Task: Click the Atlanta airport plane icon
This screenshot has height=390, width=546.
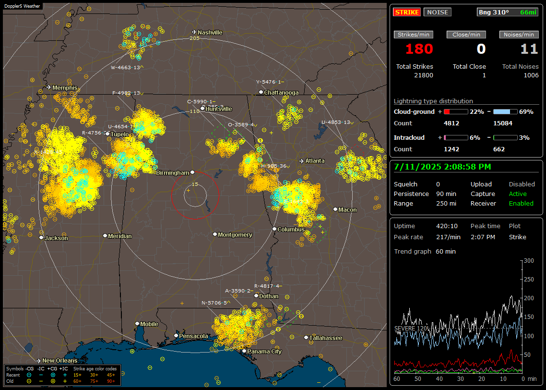Action: click(x=302, y=161)
